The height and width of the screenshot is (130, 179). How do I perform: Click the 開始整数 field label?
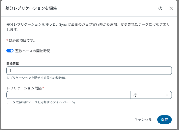pyautogui.click(x=13, y=63)
